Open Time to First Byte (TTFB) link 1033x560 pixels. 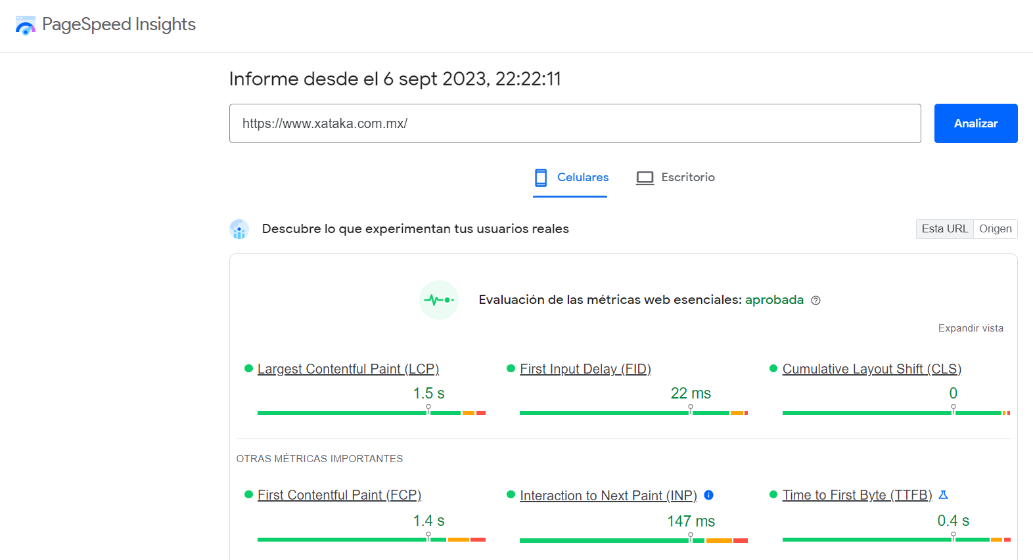[x=857, y=495]
